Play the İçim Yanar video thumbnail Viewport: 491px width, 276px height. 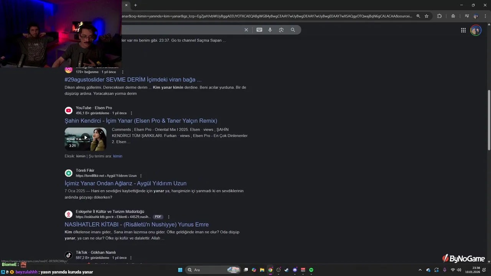(86, 139)
